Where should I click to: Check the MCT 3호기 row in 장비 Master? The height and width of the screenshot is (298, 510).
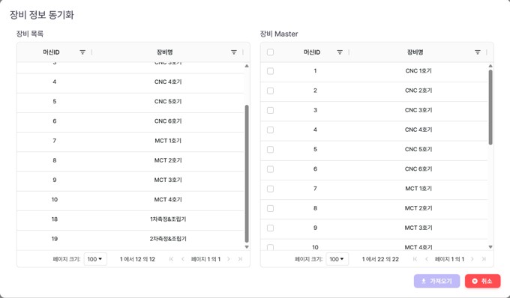[270, 228]
